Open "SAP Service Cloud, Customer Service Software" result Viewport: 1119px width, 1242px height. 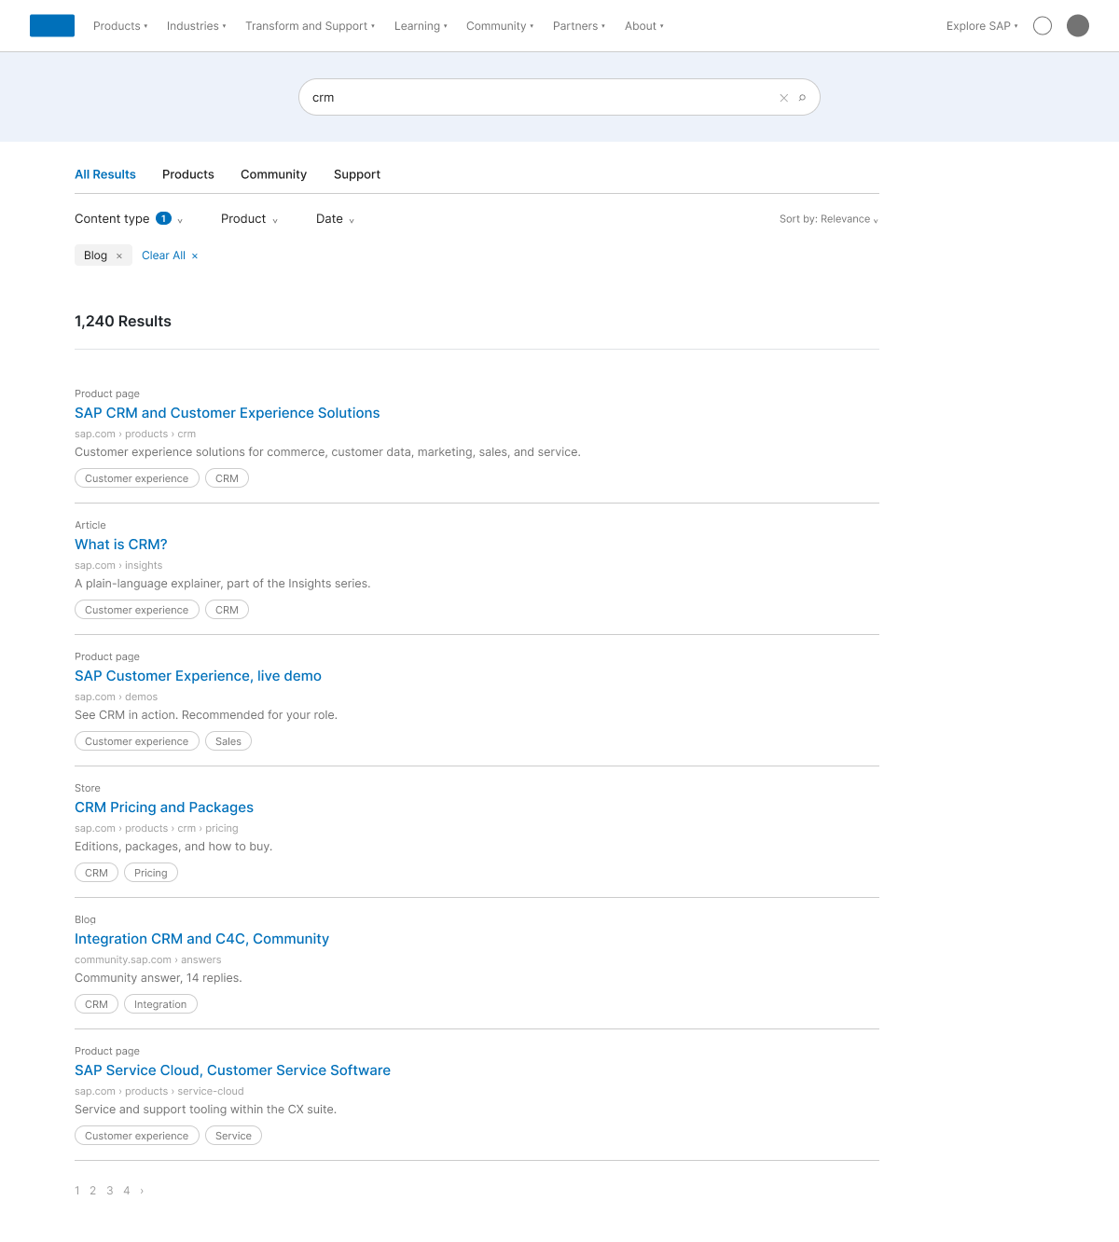[x=232, y=1070]
